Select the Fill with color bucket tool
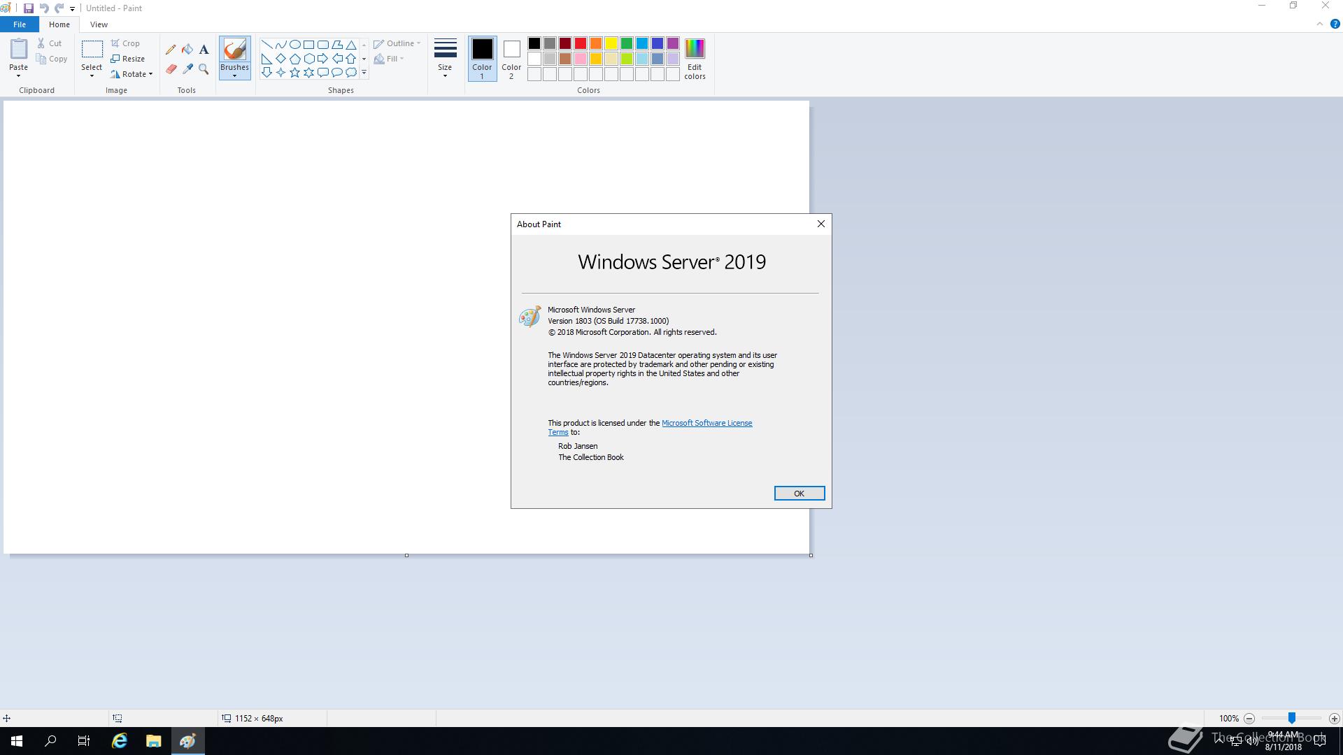Screen dimensions: 1343x755 tap(187, 50)
